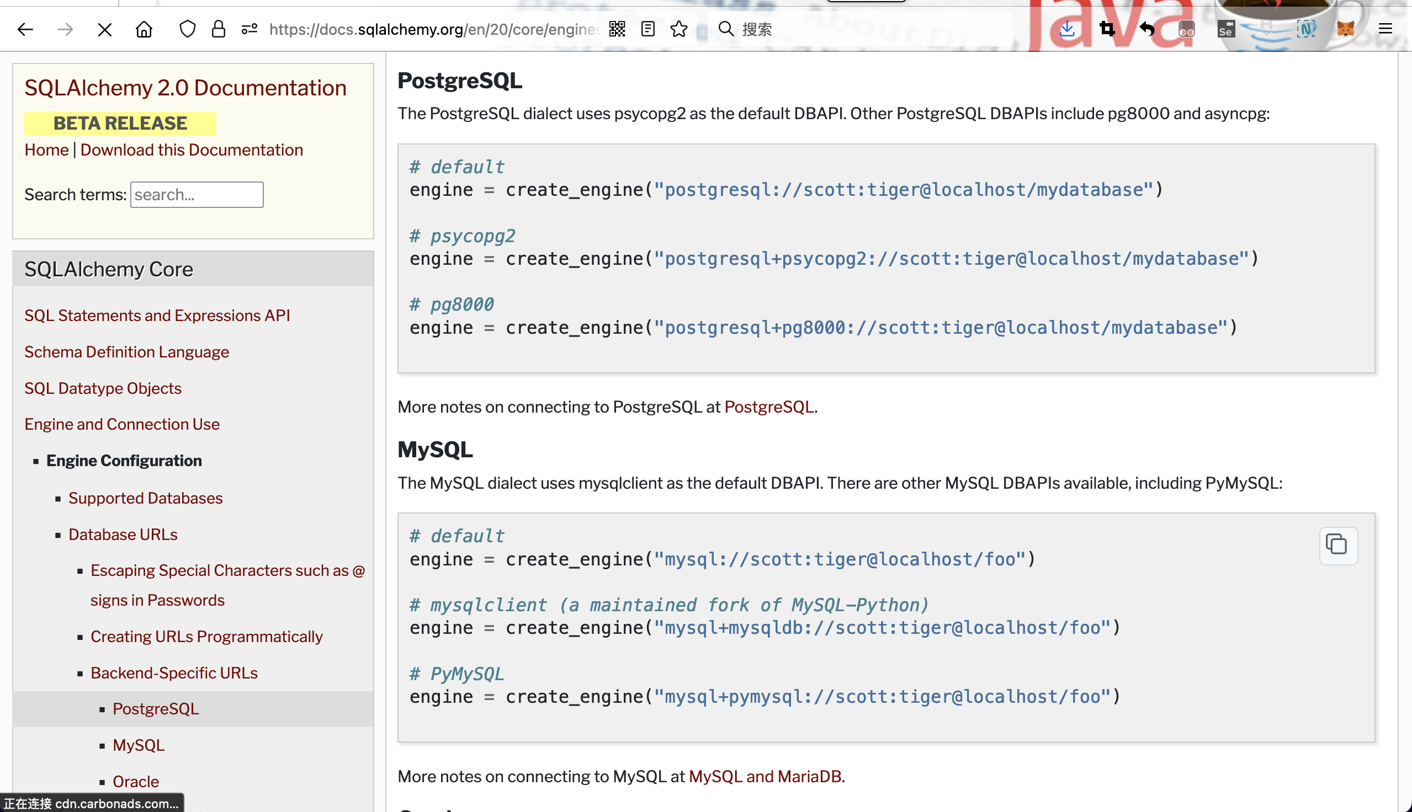
Task: Go to the docs Home link
Action: coord(46,150)
